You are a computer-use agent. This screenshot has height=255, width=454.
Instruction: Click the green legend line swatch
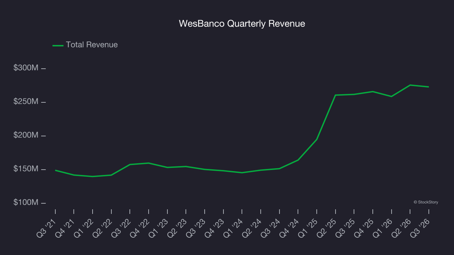(58, 45)
